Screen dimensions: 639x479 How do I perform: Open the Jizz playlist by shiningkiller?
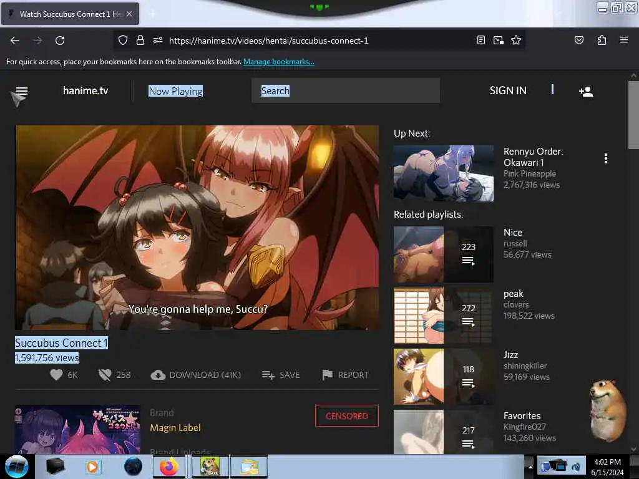444,377
